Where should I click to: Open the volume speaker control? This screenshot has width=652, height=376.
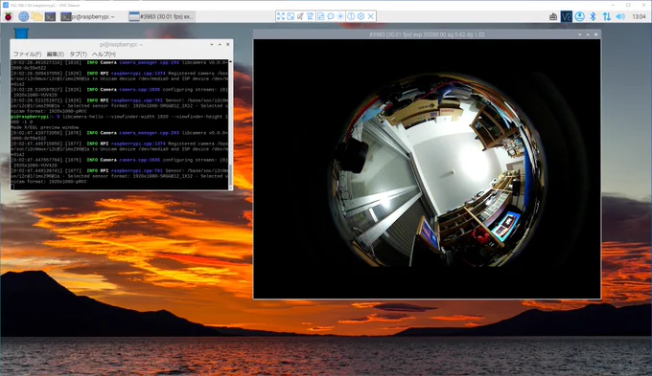pyautogui.click(x=620, y=16)
